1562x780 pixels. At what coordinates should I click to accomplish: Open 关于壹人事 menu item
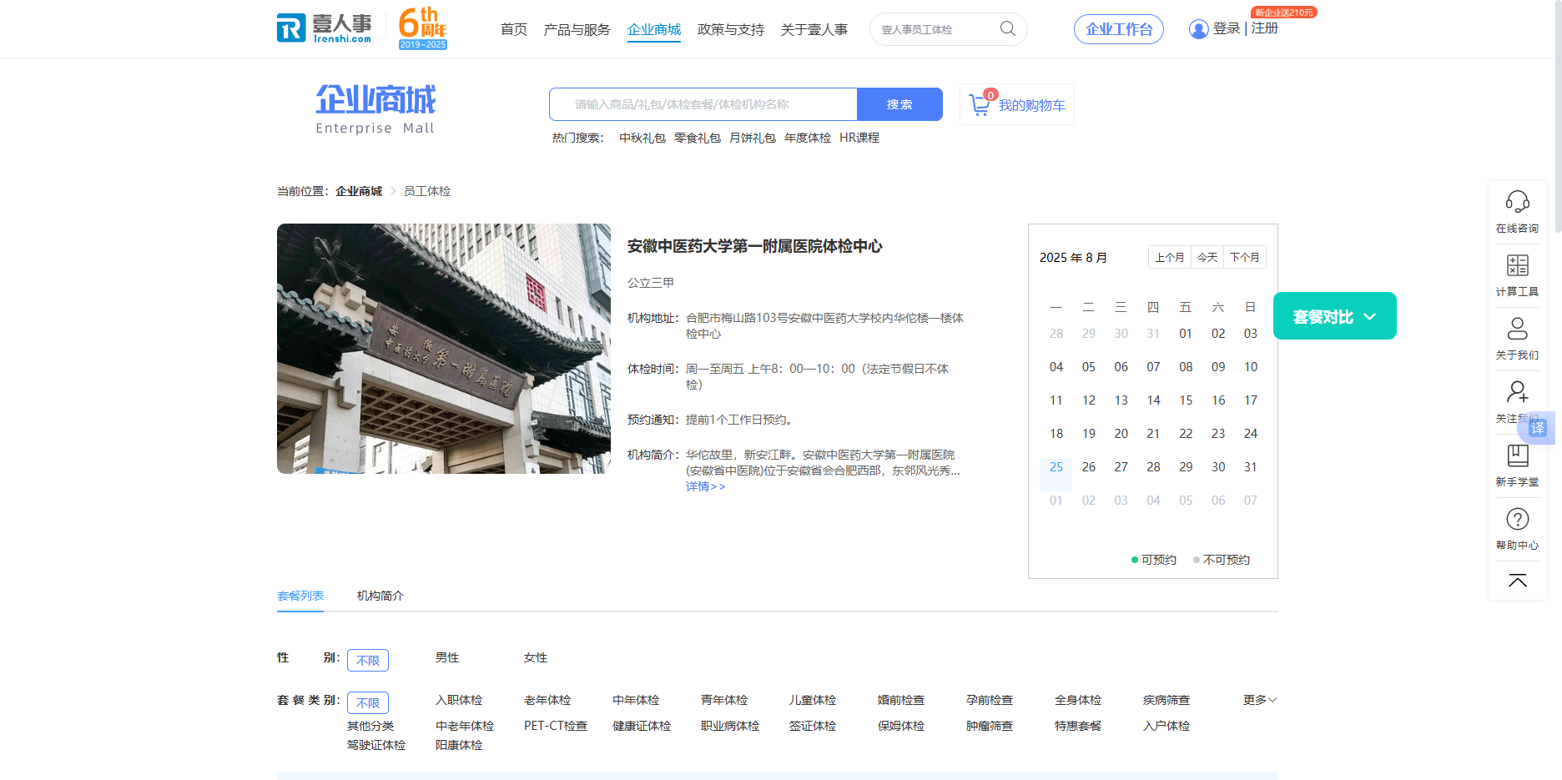pyautogui.click(x=814, y=29)
